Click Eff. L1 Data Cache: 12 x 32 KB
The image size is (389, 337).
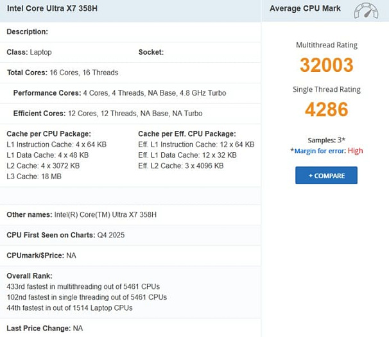(x=187, y=155)
